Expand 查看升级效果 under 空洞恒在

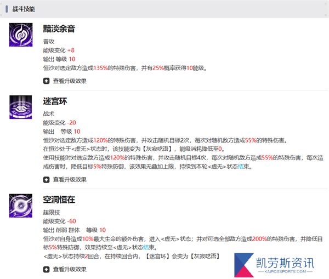click(x=65, y=269)
